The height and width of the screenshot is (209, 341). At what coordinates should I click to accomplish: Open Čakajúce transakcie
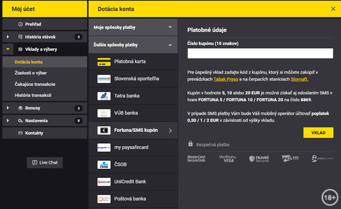click(x=45, y=84)
